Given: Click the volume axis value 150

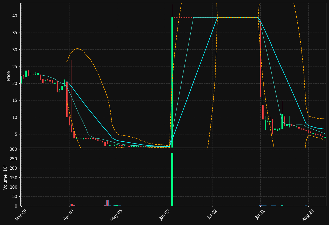Looking at the screenshot, I should pos(13,178).
